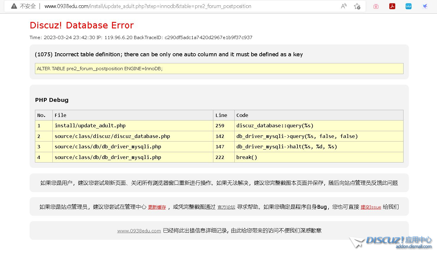Image resolution: width=437 pixels, height=254 pixels.
Task: Click the addon.dismall.com watermark text
Action: pyautogui.click(x=414, y=247)
